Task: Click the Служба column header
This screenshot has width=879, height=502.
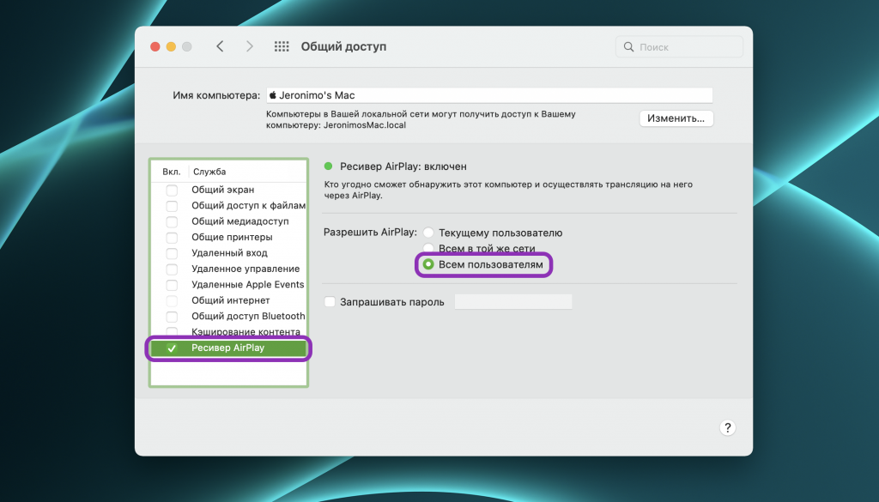Action: (x=209, y=172)
